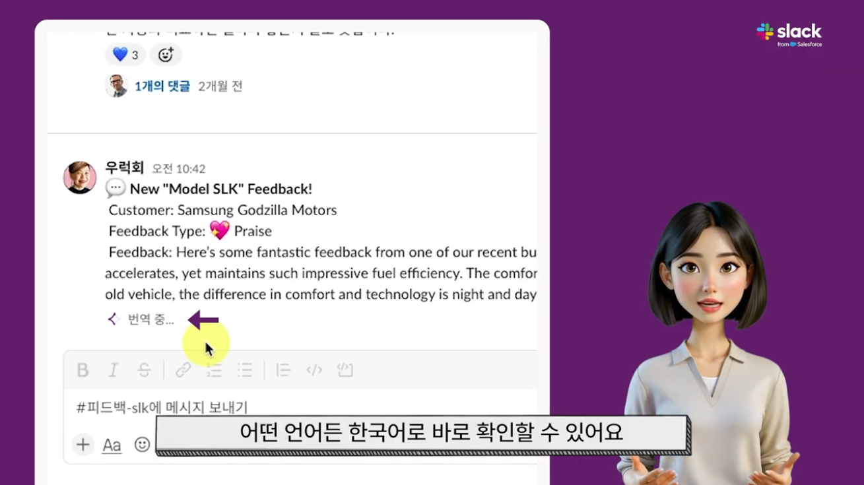864x485 pixels.
Task: Click the message timestamp 오전 10:42
Action: pos(179,169)
